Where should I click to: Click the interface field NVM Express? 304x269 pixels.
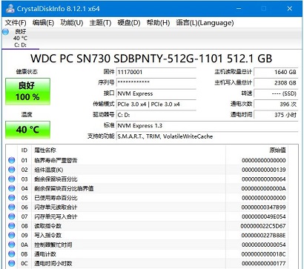tap(156, 93)
